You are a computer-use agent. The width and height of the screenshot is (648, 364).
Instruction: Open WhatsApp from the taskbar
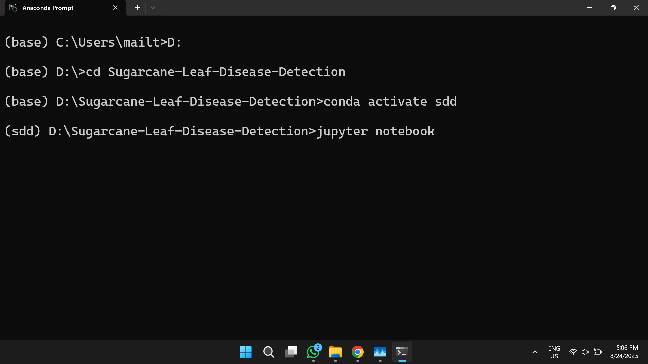coord(313,352)
